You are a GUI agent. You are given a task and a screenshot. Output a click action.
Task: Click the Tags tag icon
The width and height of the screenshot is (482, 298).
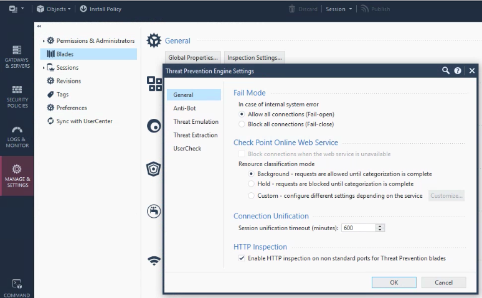pos(50,95)
